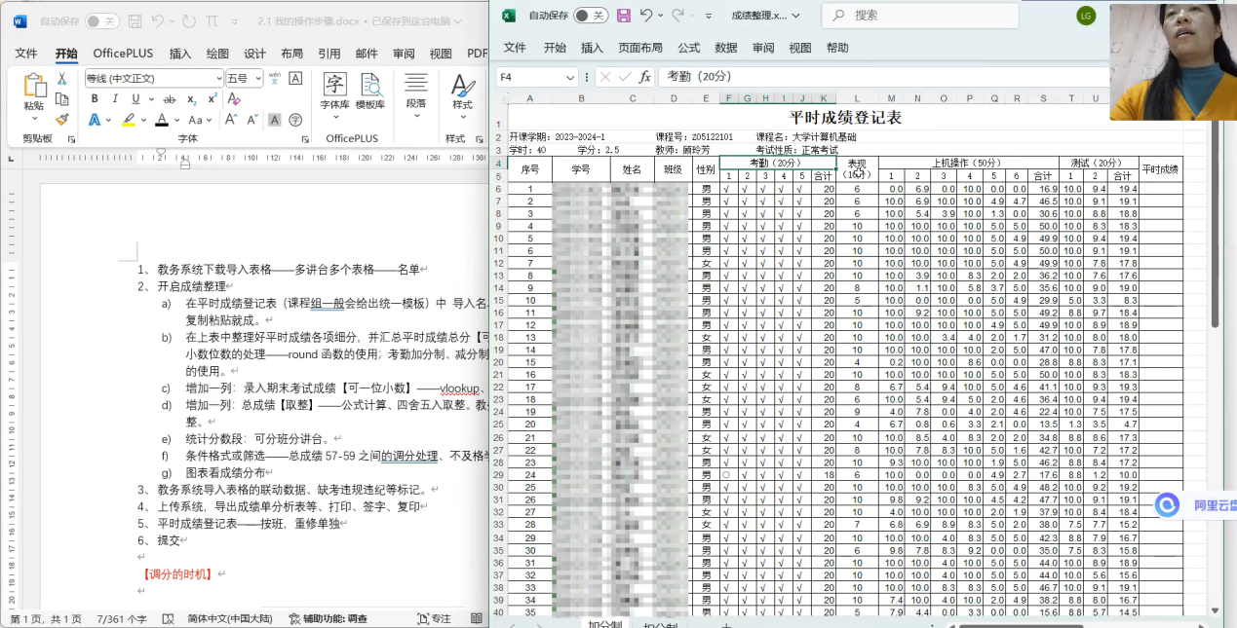This screenshot has width=1237, height=628.
Task: Switch to the 引用 tab in Word
Action: pyautogui.click(x=329, y=54)
